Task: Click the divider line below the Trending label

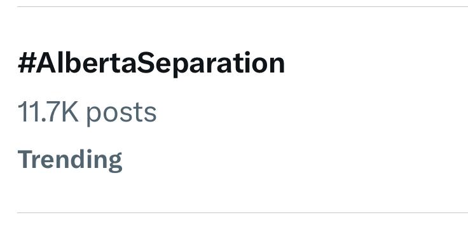Action: 242,213
